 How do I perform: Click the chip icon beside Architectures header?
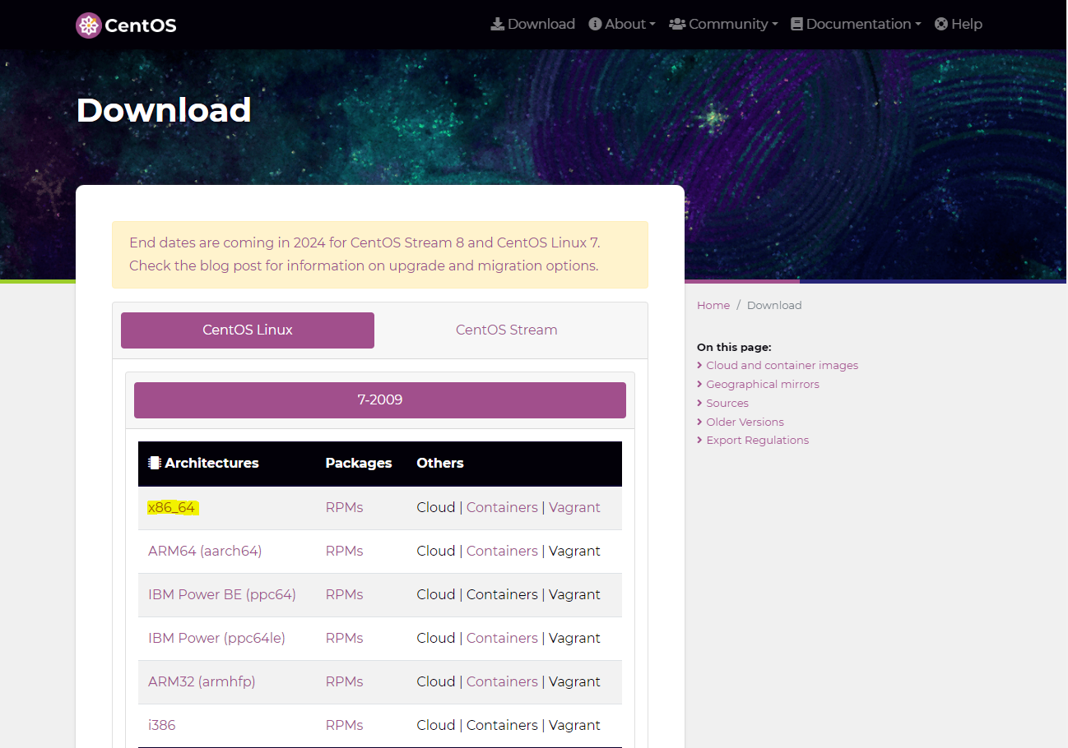click(154, 463)
